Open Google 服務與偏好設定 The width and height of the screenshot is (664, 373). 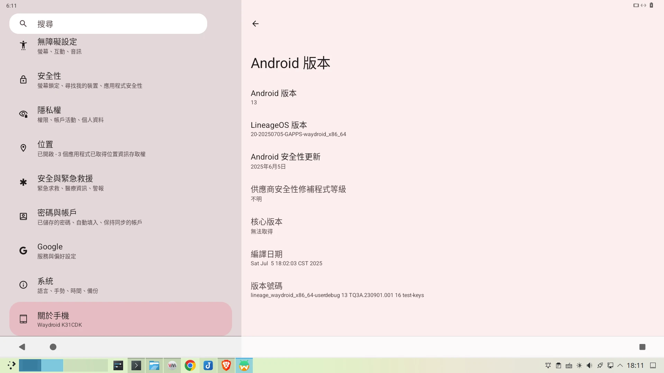pos(121,251)
